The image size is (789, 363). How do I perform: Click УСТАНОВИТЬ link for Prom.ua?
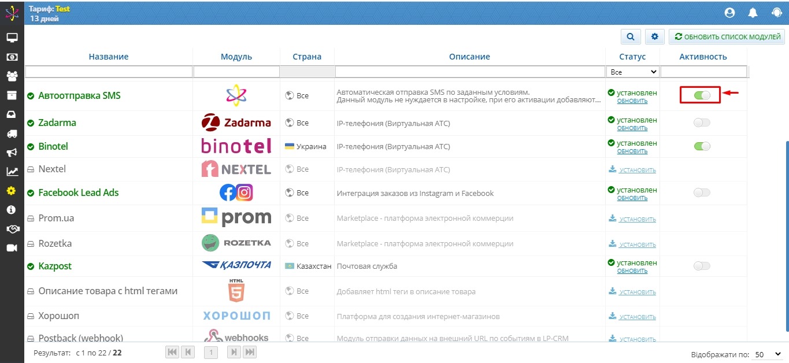(x=638, y=219)
